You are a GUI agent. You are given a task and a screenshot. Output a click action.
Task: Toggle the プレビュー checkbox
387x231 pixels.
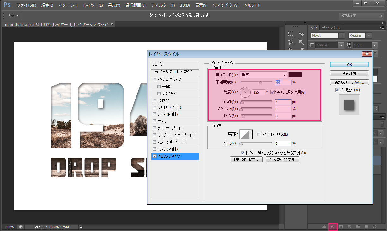[x=337, y=89]
